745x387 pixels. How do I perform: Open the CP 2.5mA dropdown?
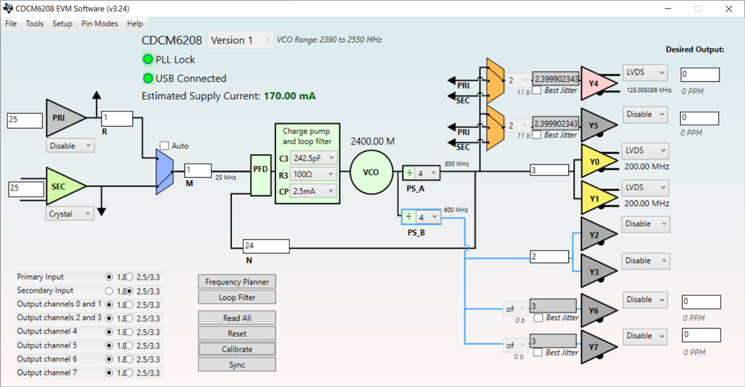313,190
